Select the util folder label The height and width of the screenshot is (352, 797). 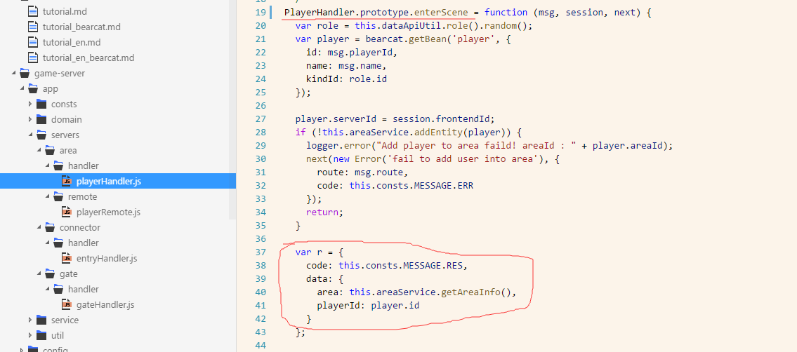pos(58,335)
